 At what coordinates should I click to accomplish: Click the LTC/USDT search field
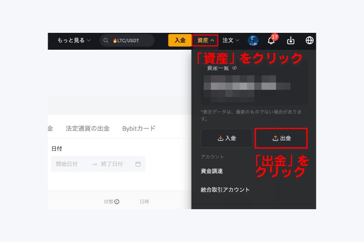tap(127, 41)
